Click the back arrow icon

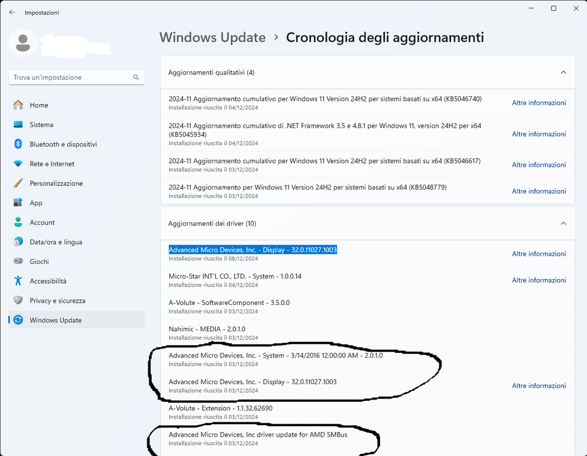pyautogui.click(x=12, y=13)
